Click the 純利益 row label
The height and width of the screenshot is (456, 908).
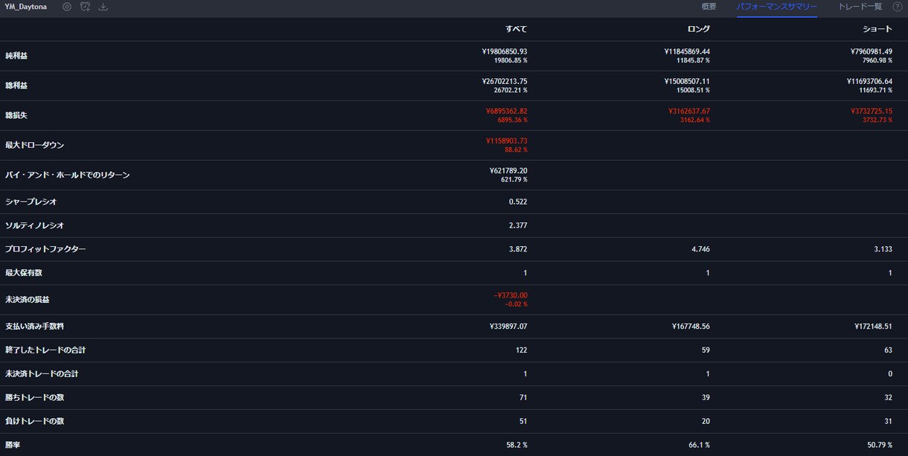(x=16, y=56)
